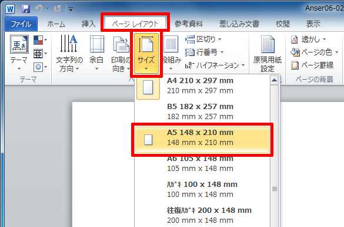Click the size list scroll up arrow
344x227 pixels.
tap(274, 80)
